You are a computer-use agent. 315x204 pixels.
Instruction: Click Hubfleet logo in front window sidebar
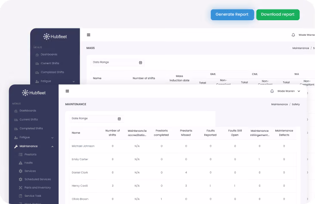pos(34,93)
